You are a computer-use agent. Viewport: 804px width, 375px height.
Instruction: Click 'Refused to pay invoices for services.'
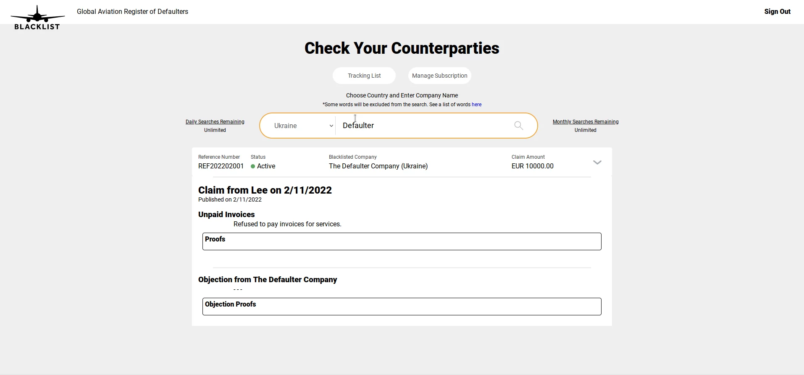[x=287, y=224]
